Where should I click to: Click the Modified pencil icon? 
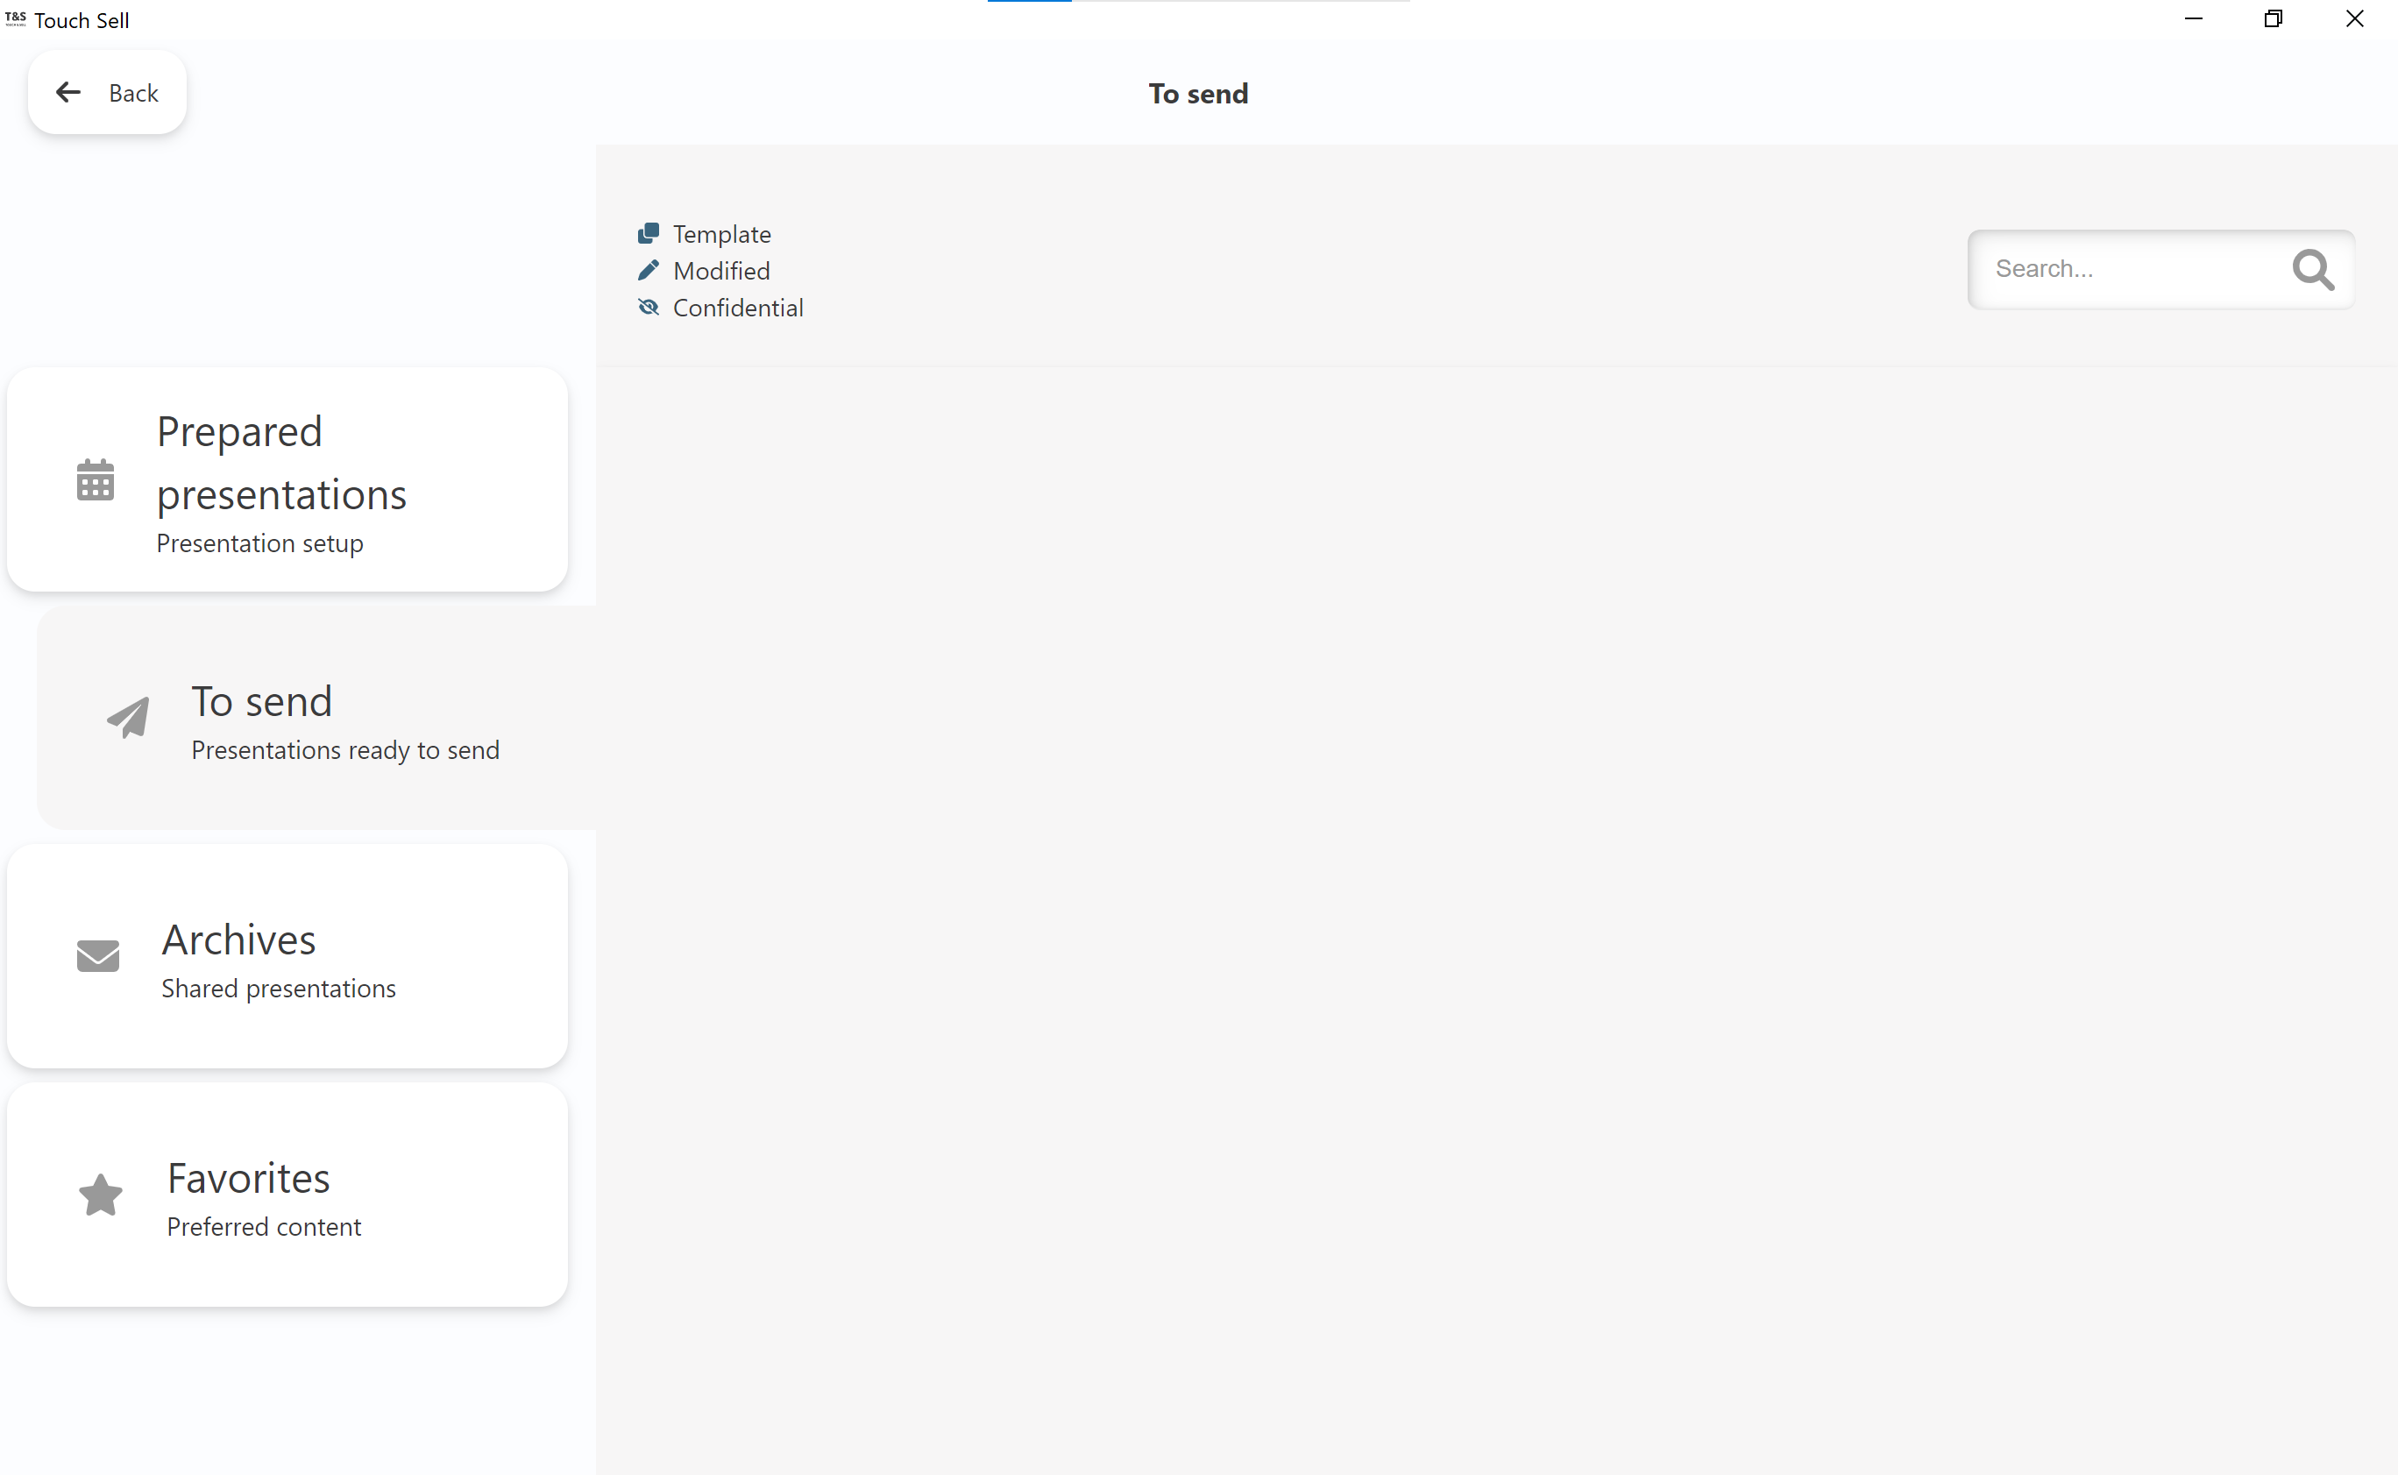(649, 270)
